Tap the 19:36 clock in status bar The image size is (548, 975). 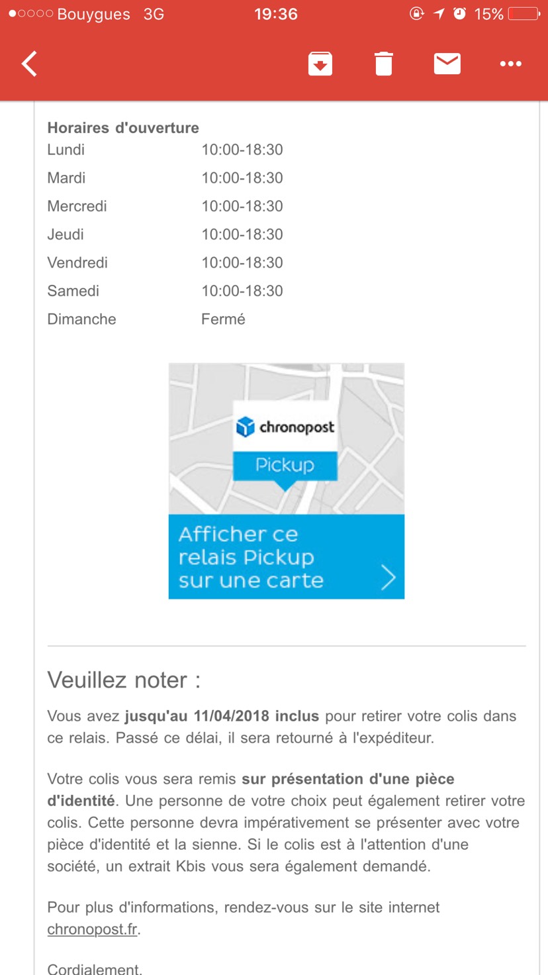point(276,14)
